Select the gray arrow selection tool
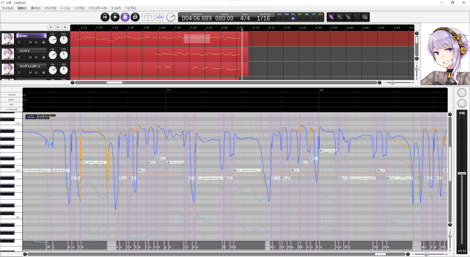The height and width of the screenshot is (257, 470). coord(340,17)
